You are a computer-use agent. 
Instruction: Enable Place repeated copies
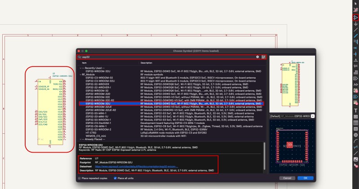tap(79, 178)
